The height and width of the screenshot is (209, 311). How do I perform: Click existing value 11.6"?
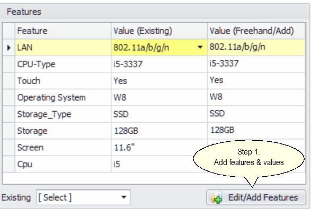click(159, 148)
